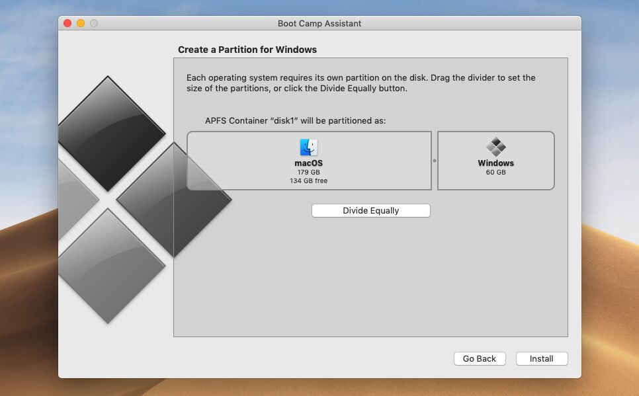This screenshot has height=396, width=639.
Task: Start installation with the Install button
Action: 541,358
